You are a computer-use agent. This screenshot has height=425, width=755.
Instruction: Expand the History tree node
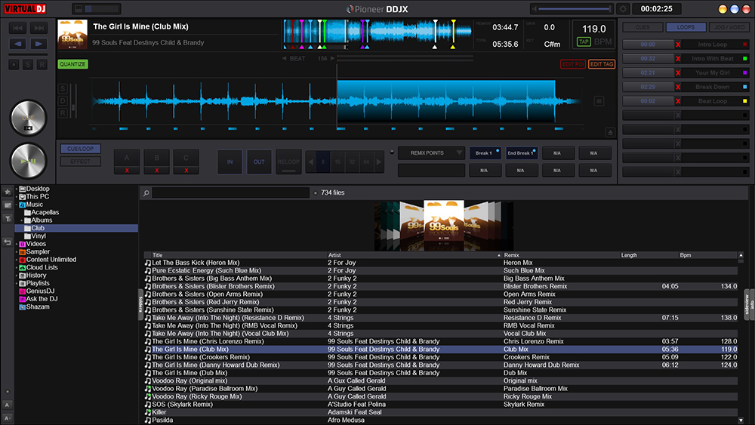pos(17,276)
